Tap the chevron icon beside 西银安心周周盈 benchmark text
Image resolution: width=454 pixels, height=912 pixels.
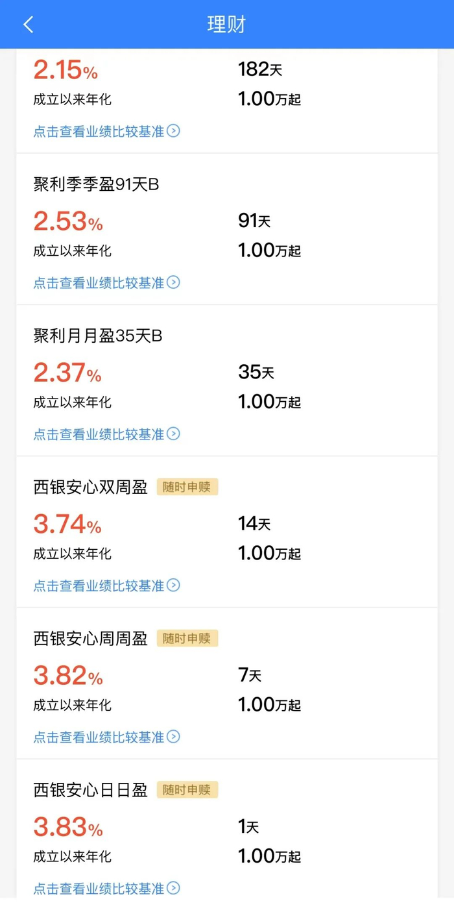[173, 737]
